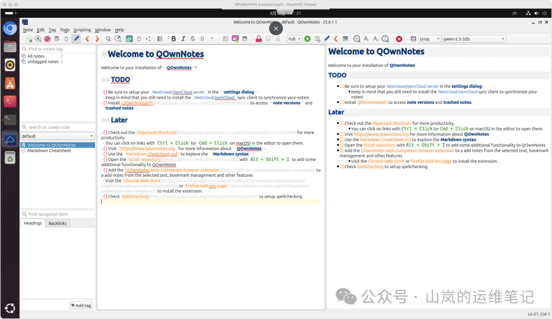Apply bold formatting from the toolbar
Image resolution: width=552 pixels, height=319 pixels.
(x=174, y=39)
